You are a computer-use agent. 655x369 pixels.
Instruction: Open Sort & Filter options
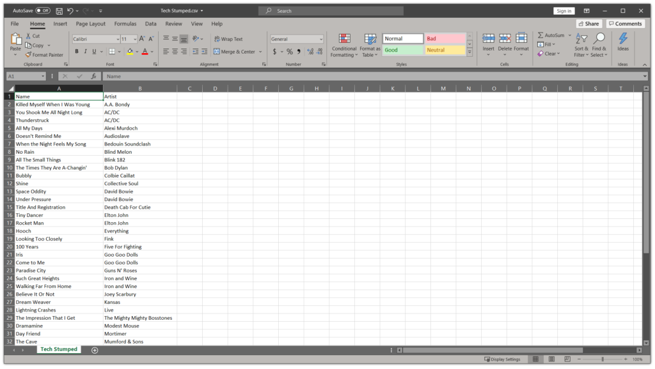click(581, 45)
